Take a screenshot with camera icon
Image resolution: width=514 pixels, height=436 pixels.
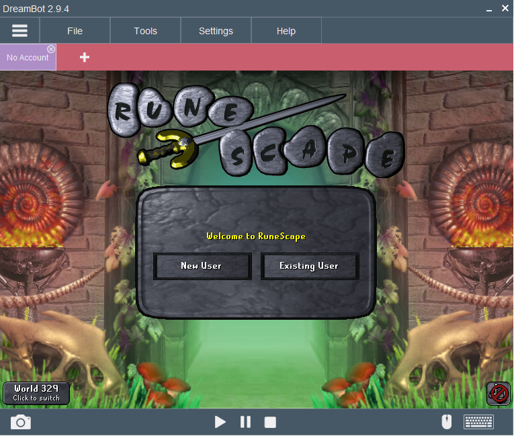click(21, 422)
